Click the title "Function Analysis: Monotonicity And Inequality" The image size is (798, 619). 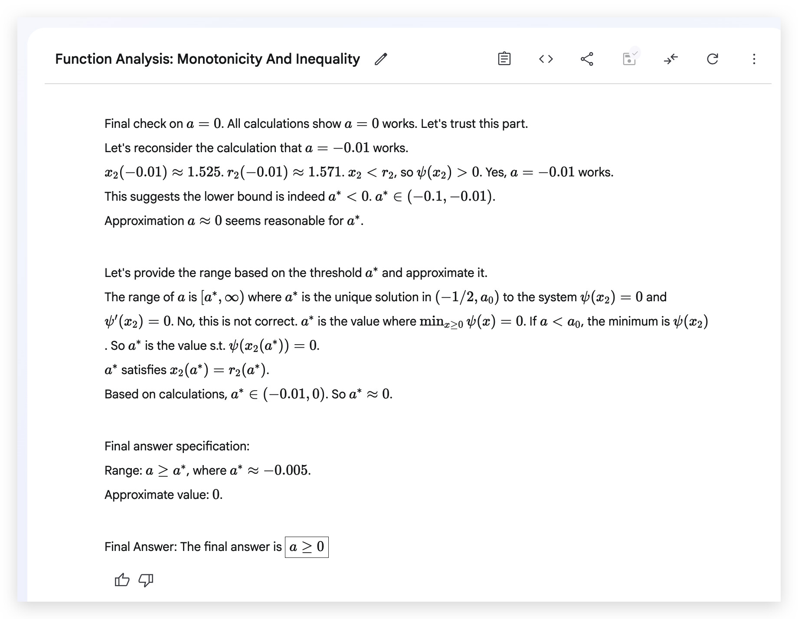pos(207,59)
